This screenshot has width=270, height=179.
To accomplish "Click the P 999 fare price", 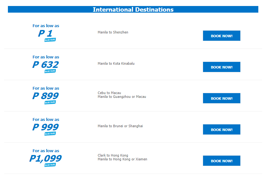I will coord(45,127).
